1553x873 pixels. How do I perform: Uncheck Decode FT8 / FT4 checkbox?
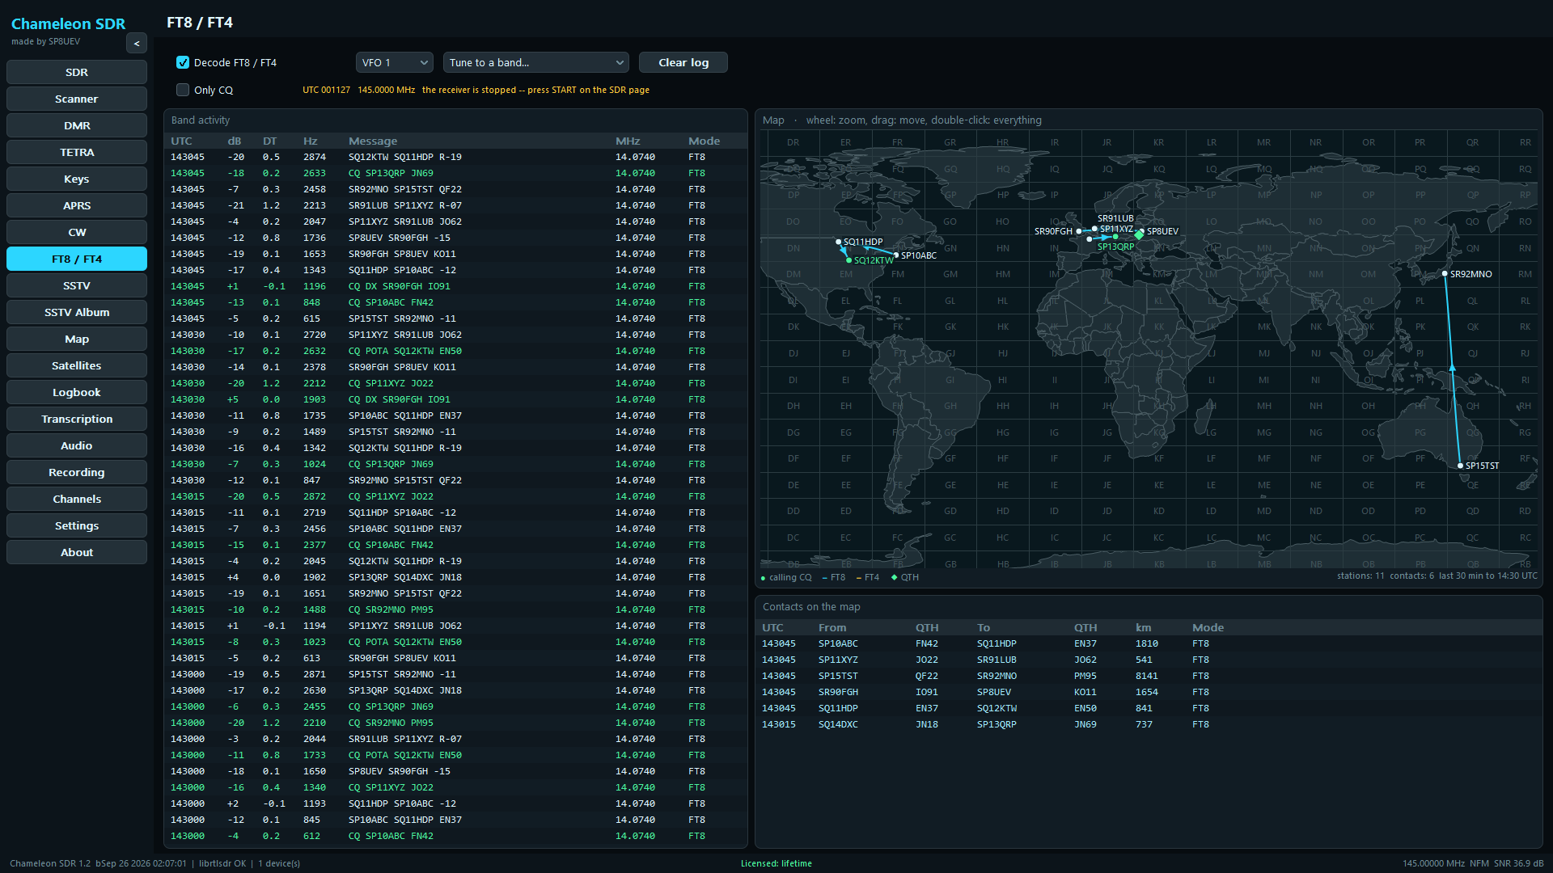(183, 62)
